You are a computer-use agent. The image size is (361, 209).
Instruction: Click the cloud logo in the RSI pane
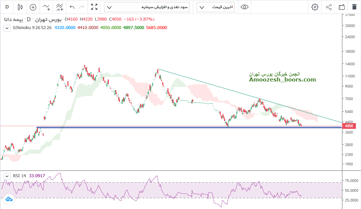coord(8,199)
